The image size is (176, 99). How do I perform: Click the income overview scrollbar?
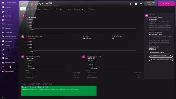coord(79,73)
